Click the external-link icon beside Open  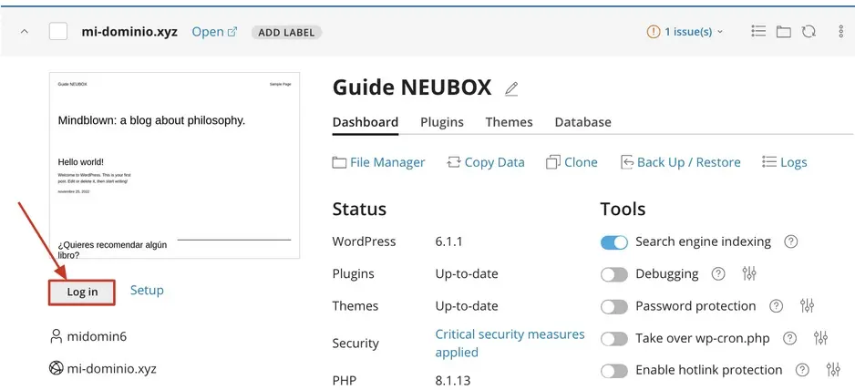(x=232, y=32)
